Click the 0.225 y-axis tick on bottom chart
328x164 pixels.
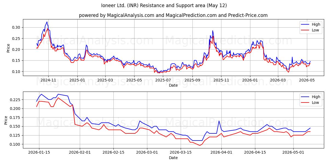coord(15,100)
